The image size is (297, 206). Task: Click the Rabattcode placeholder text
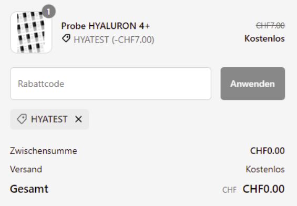point(41,84)
